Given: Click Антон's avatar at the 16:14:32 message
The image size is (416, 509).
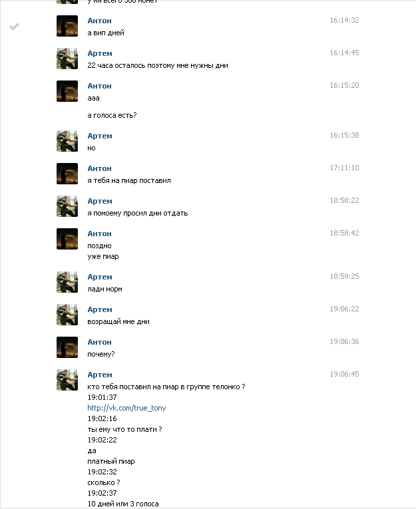Looking at the screenshot, I should 67,26.
